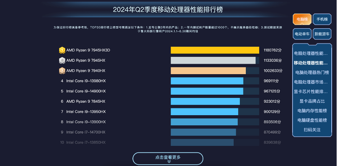Viewport: 337px width, 166px height.
Task: Click the 1002633分 score
Action: pyautogui.click(x=273, y=71)
